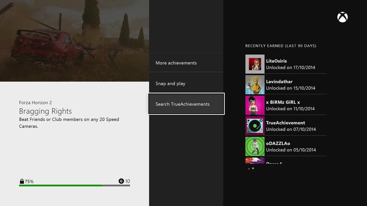This screenshot has width=367, height=206.
Task: Click "Unlocked on 11/10/2014"
Action: (x=290, y=108)
